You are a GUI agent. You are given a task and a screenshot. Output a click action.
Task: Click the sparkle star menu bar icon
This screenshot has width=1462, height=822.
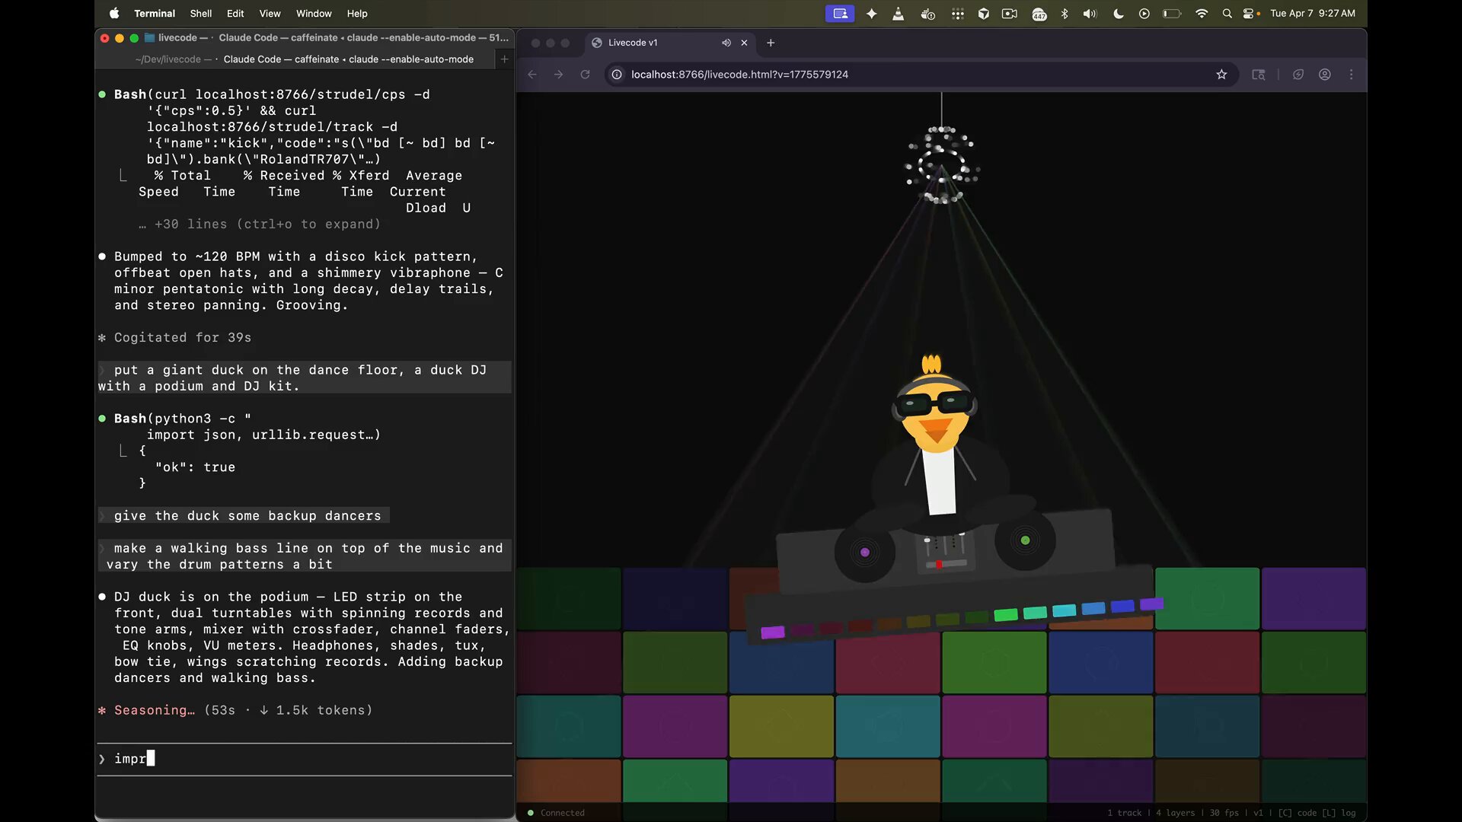(872, 13)
